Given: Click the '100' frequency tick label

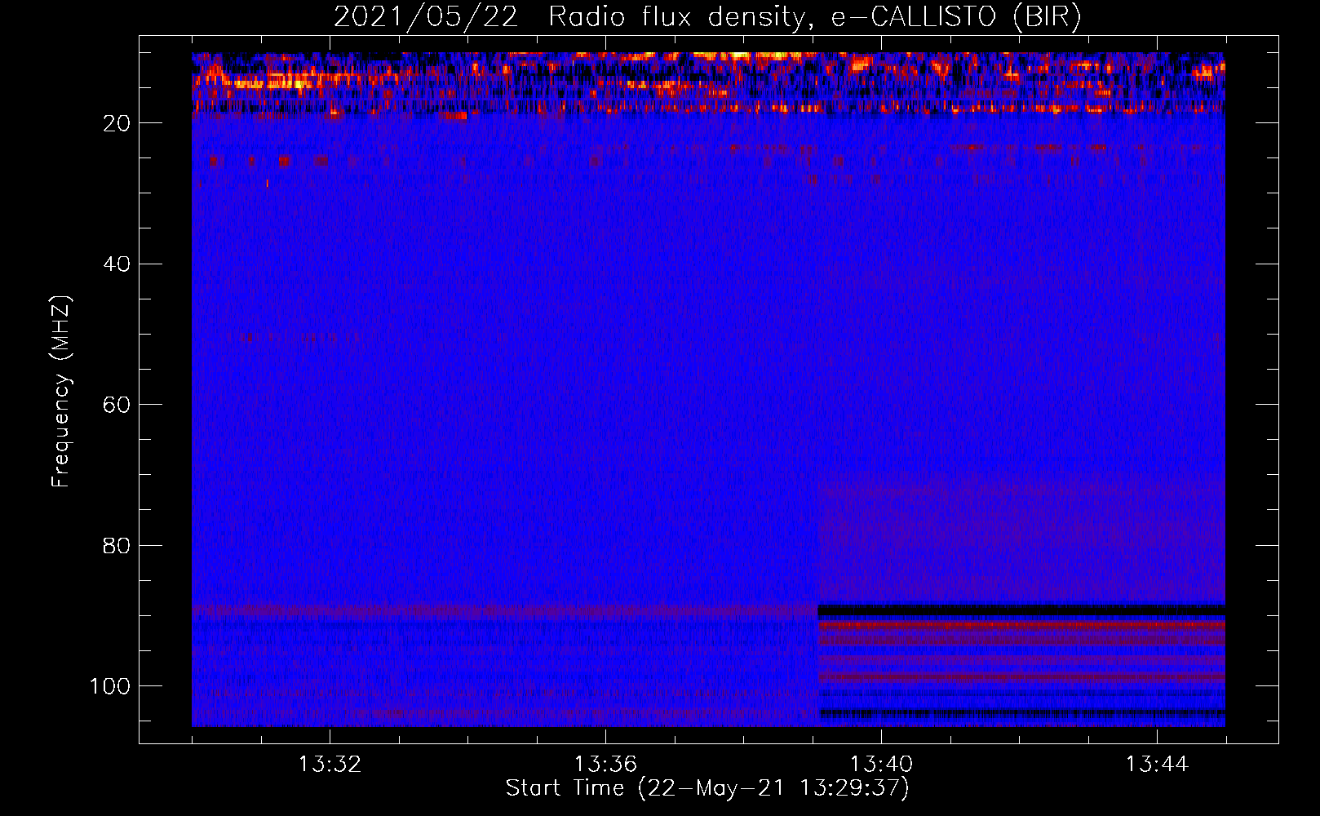Looking at the screenshot, I should 110,686.
